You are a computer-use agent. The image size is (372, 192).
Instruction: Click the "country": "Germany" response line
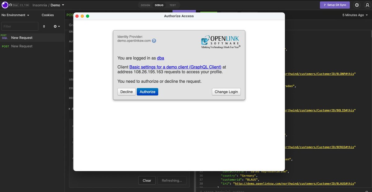[239, 176]
